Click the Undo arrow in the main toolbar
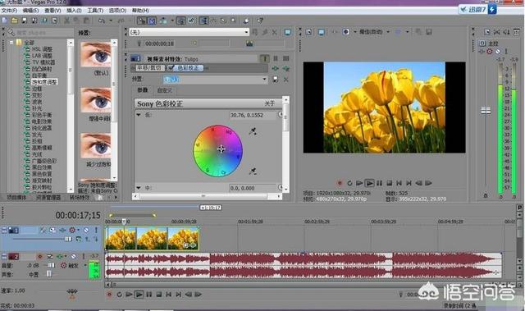Screen dimensions: 525x311 point(102,21)
